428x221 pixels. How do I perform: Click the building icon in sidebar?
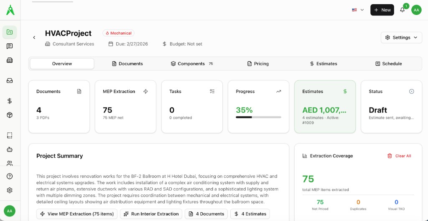[10, 60]
